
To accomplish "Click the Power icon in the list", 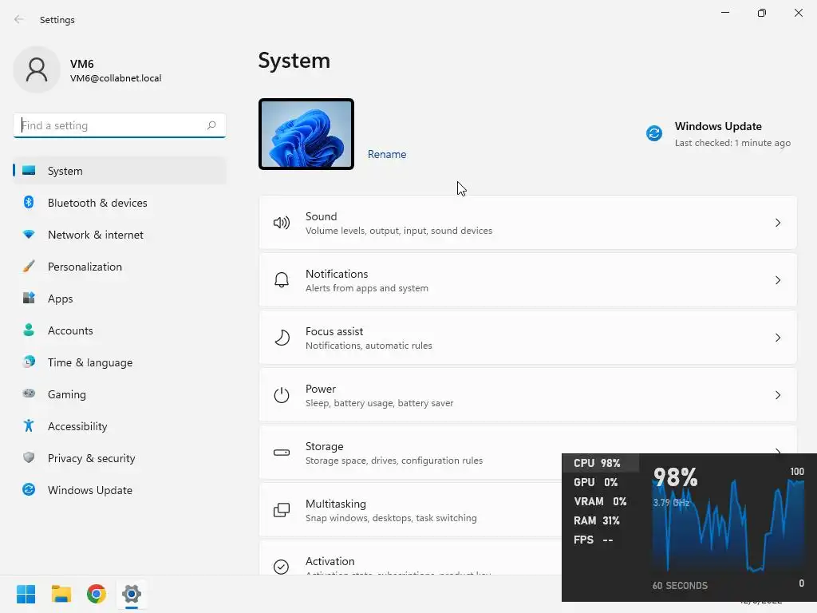I will click(x=282, y=395).
